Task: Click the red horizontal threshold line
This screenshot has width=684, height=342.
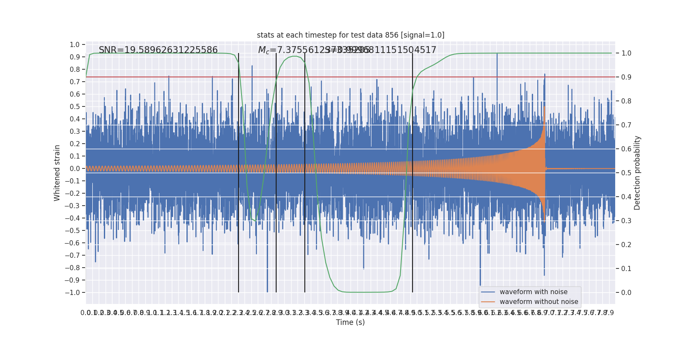Action: pos(351,77)
